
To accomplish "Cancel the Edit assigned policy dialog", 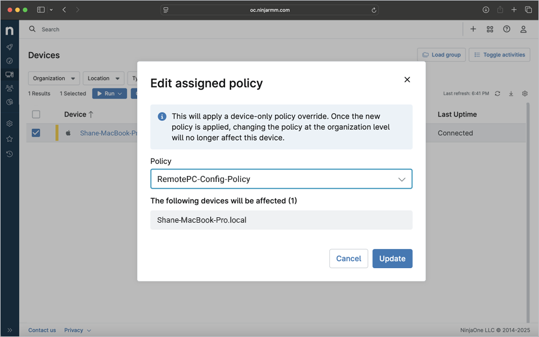I will point(349,259).
